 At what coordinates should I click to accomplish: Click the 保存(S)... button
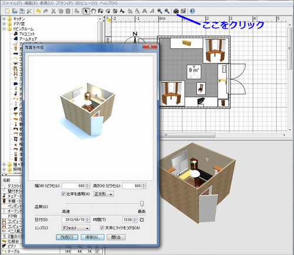92,237
